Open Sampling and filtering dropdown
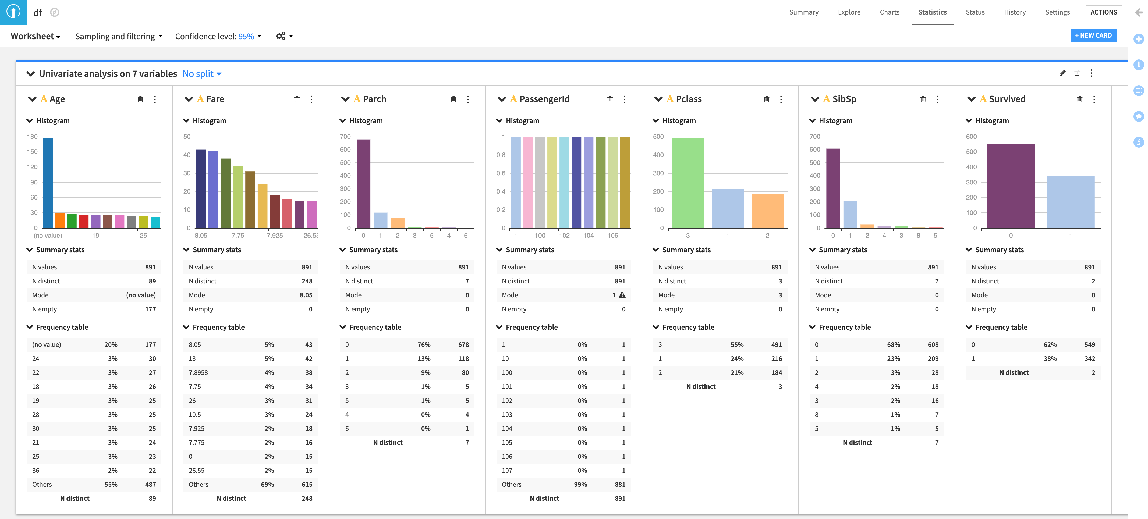 pos(119,37)
